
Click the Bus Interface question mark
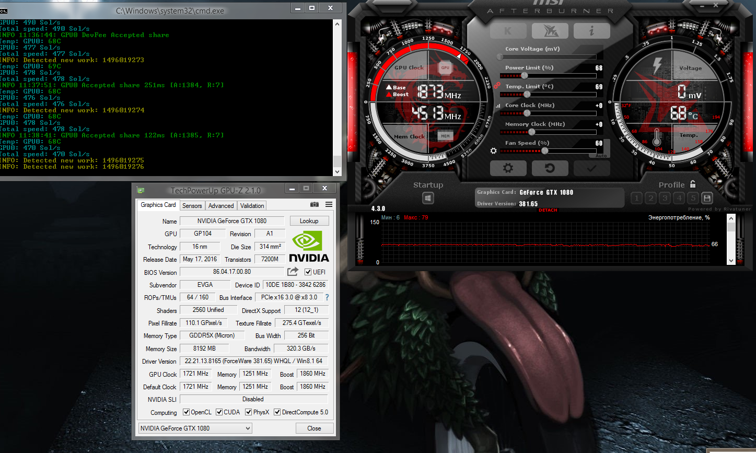pos(327,297)
